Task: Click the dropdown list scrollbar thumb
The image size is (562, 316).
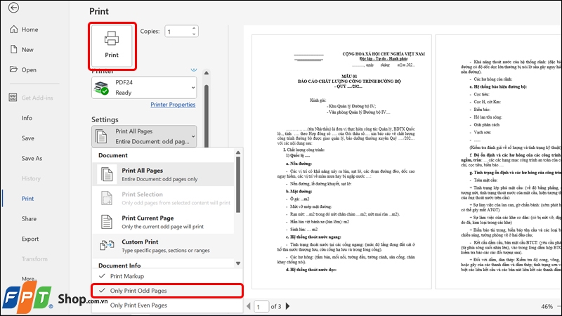Action: [x=238, y=185]
